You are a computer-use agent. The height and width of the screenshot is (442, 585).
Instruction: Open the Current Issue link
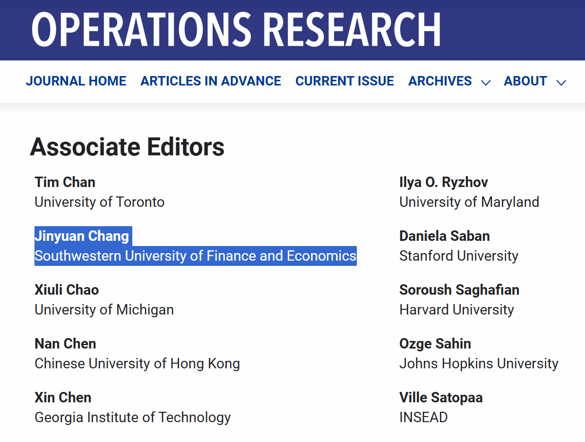[x=344, y=81]
